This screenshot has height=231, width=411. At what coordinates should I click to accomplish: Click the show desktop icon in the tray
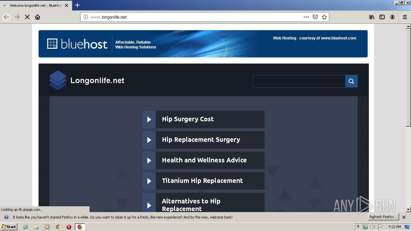[x=407, y=227]
